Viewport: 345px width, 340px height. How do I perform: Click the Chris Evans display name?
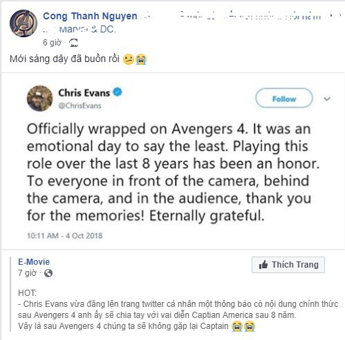coord(84,93)
